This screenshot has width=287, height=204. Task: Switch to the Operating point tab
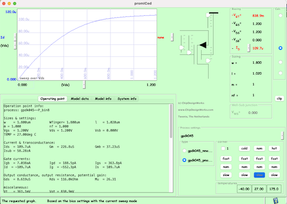(52, 99)
